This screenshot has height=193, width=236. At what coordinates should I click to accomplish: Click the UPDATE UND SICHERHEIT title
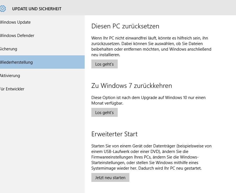pos(37,9)
